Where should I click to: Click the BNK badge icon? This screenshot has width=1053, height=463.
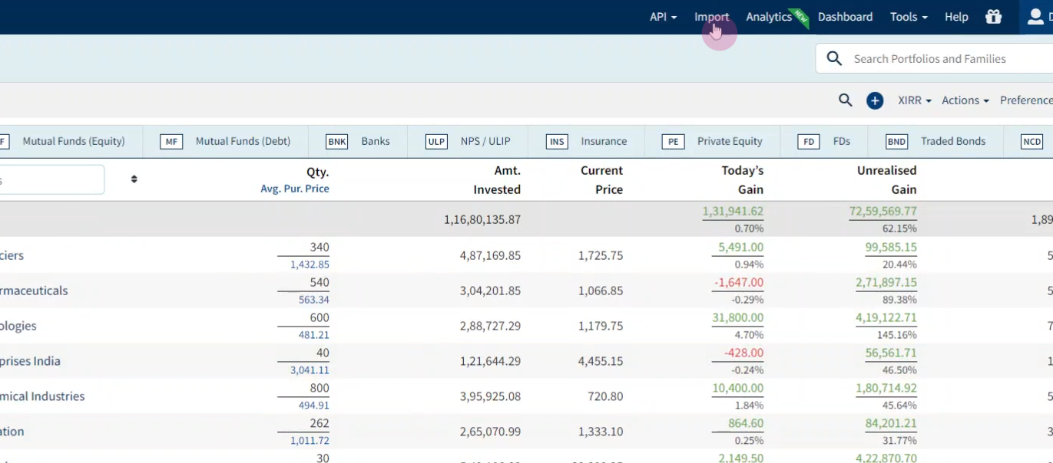click(x=336, y=142)
